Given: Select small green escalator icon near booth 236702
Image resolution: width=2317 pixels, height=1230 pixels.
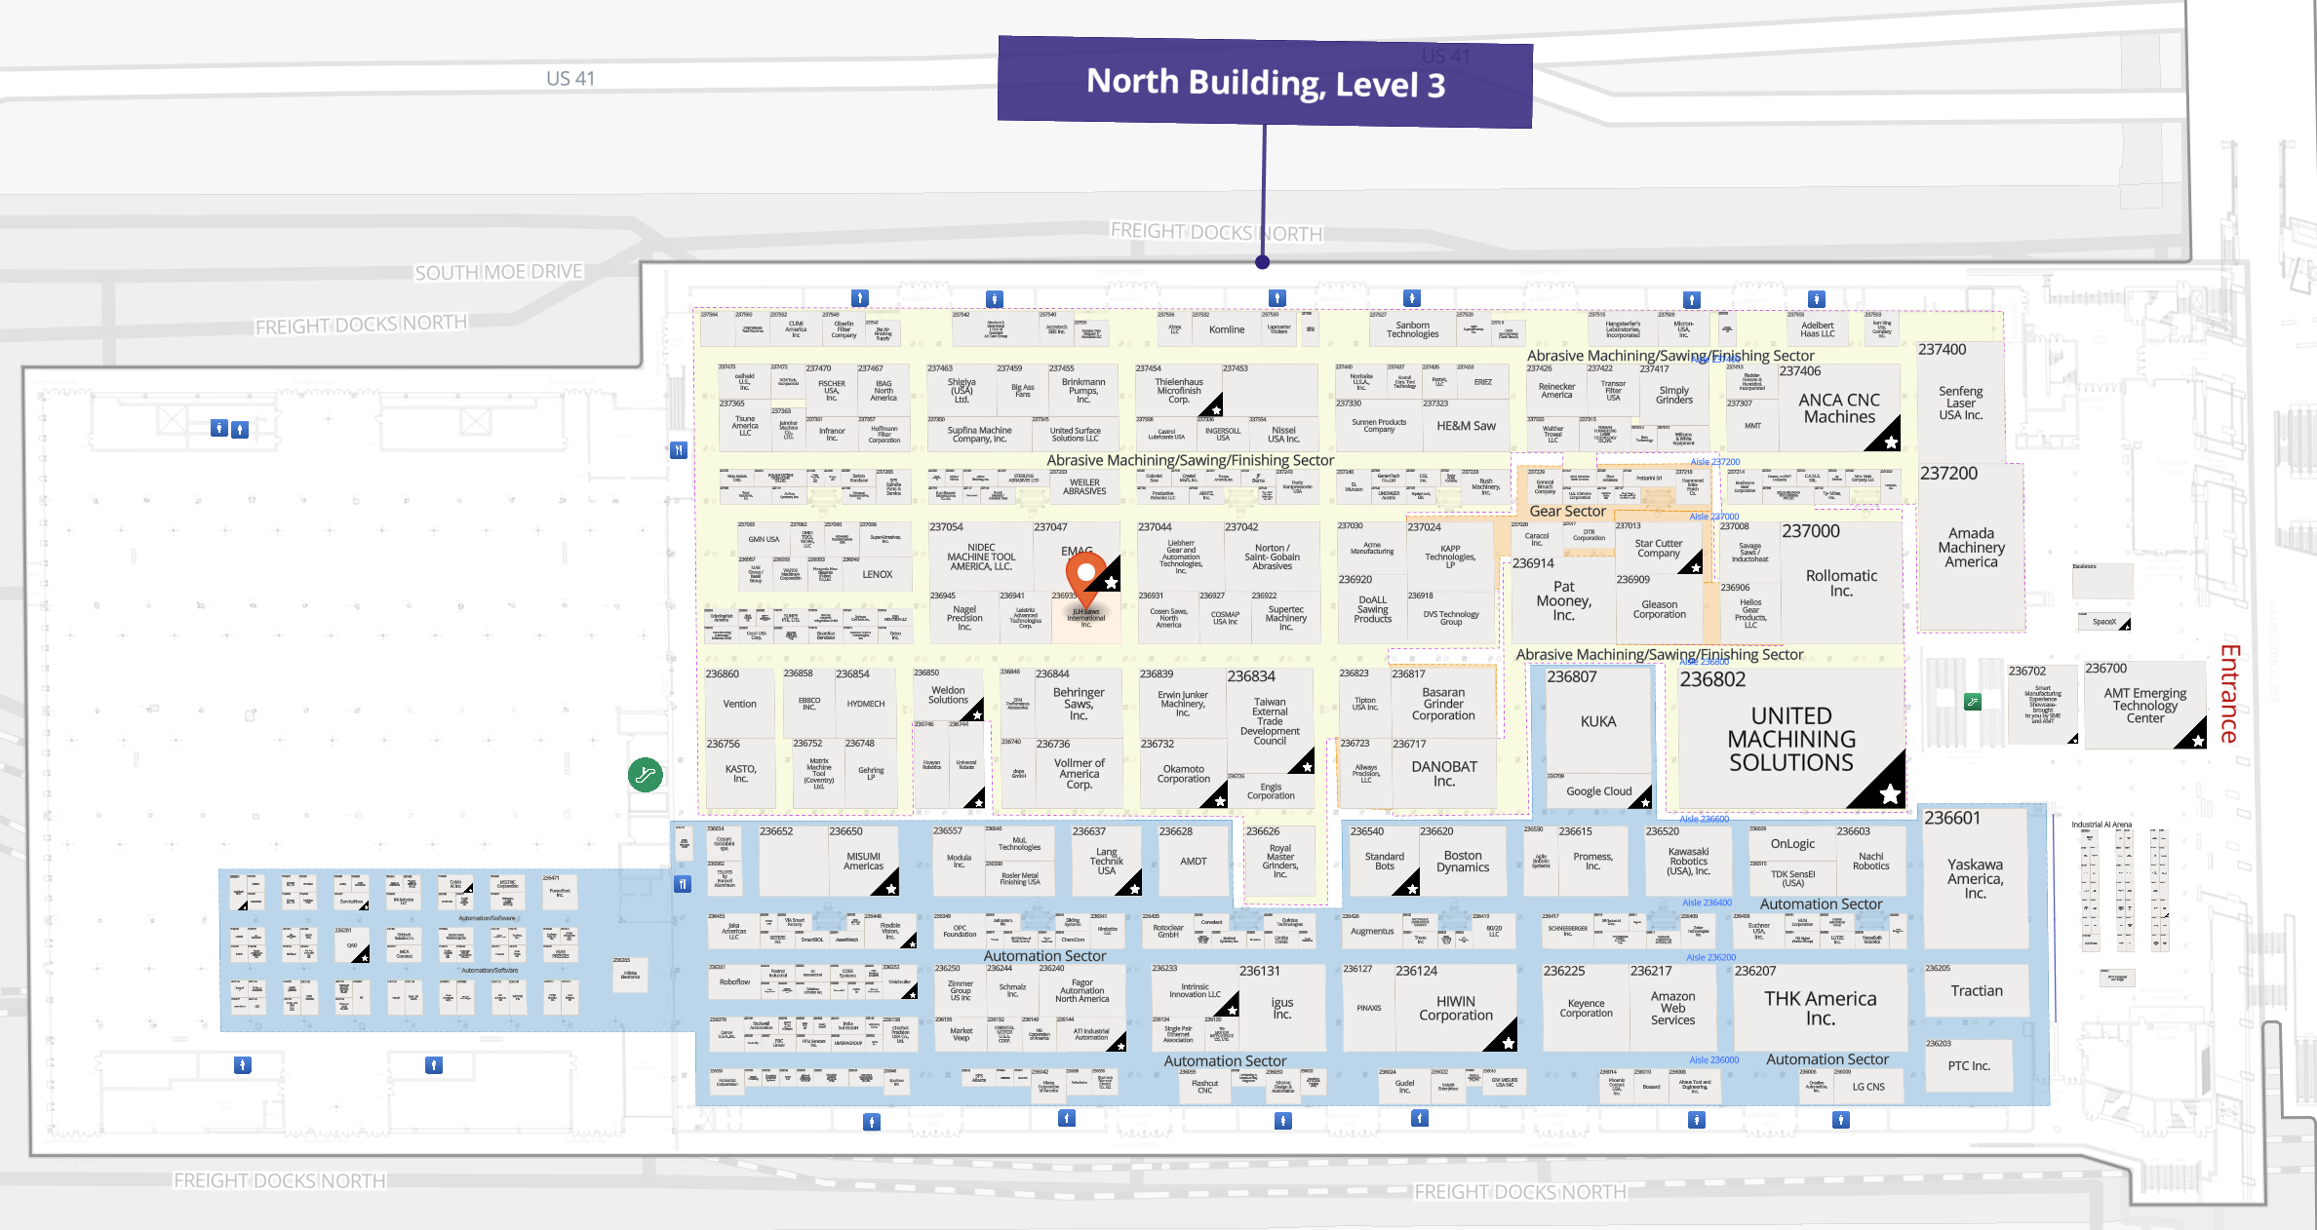Looking at the screenshot, I should click(1972, 702).
